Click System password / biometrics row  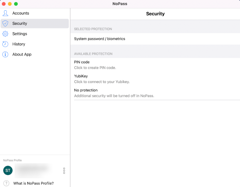(x=100, y=39)
